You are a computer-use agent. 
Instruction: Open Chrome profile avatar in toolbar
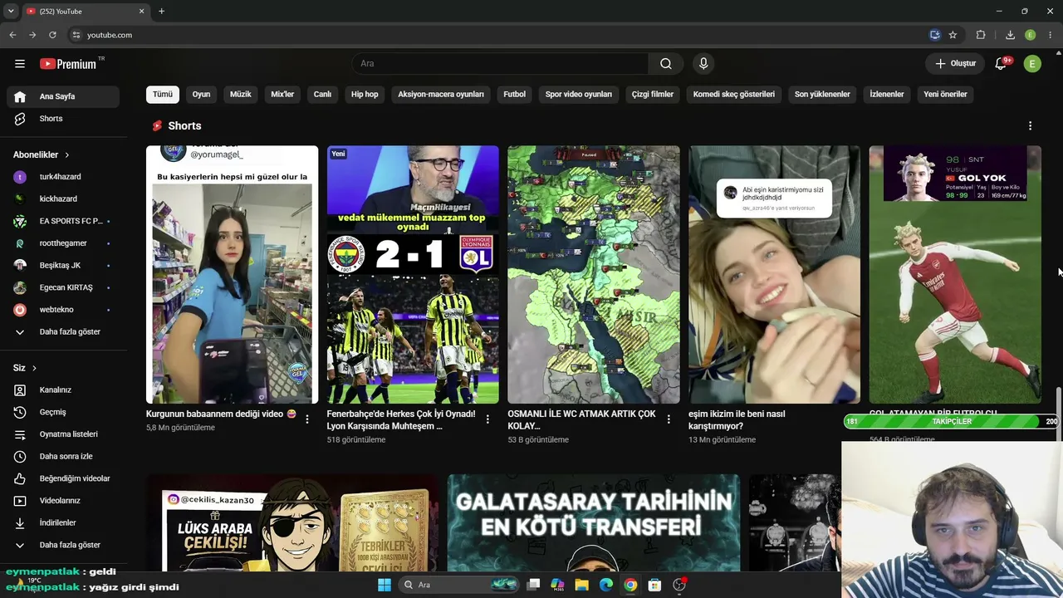tap(1031, 35)
